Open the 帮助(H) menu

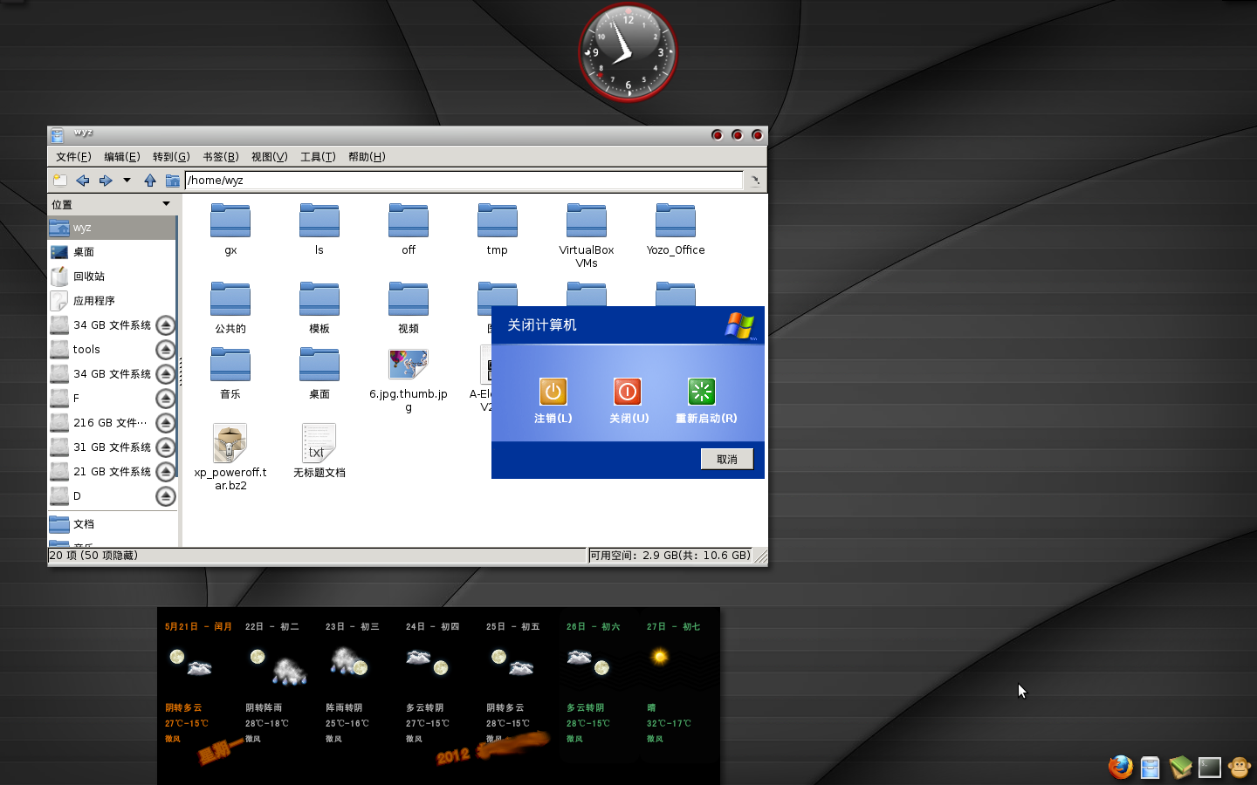(367, 157)
